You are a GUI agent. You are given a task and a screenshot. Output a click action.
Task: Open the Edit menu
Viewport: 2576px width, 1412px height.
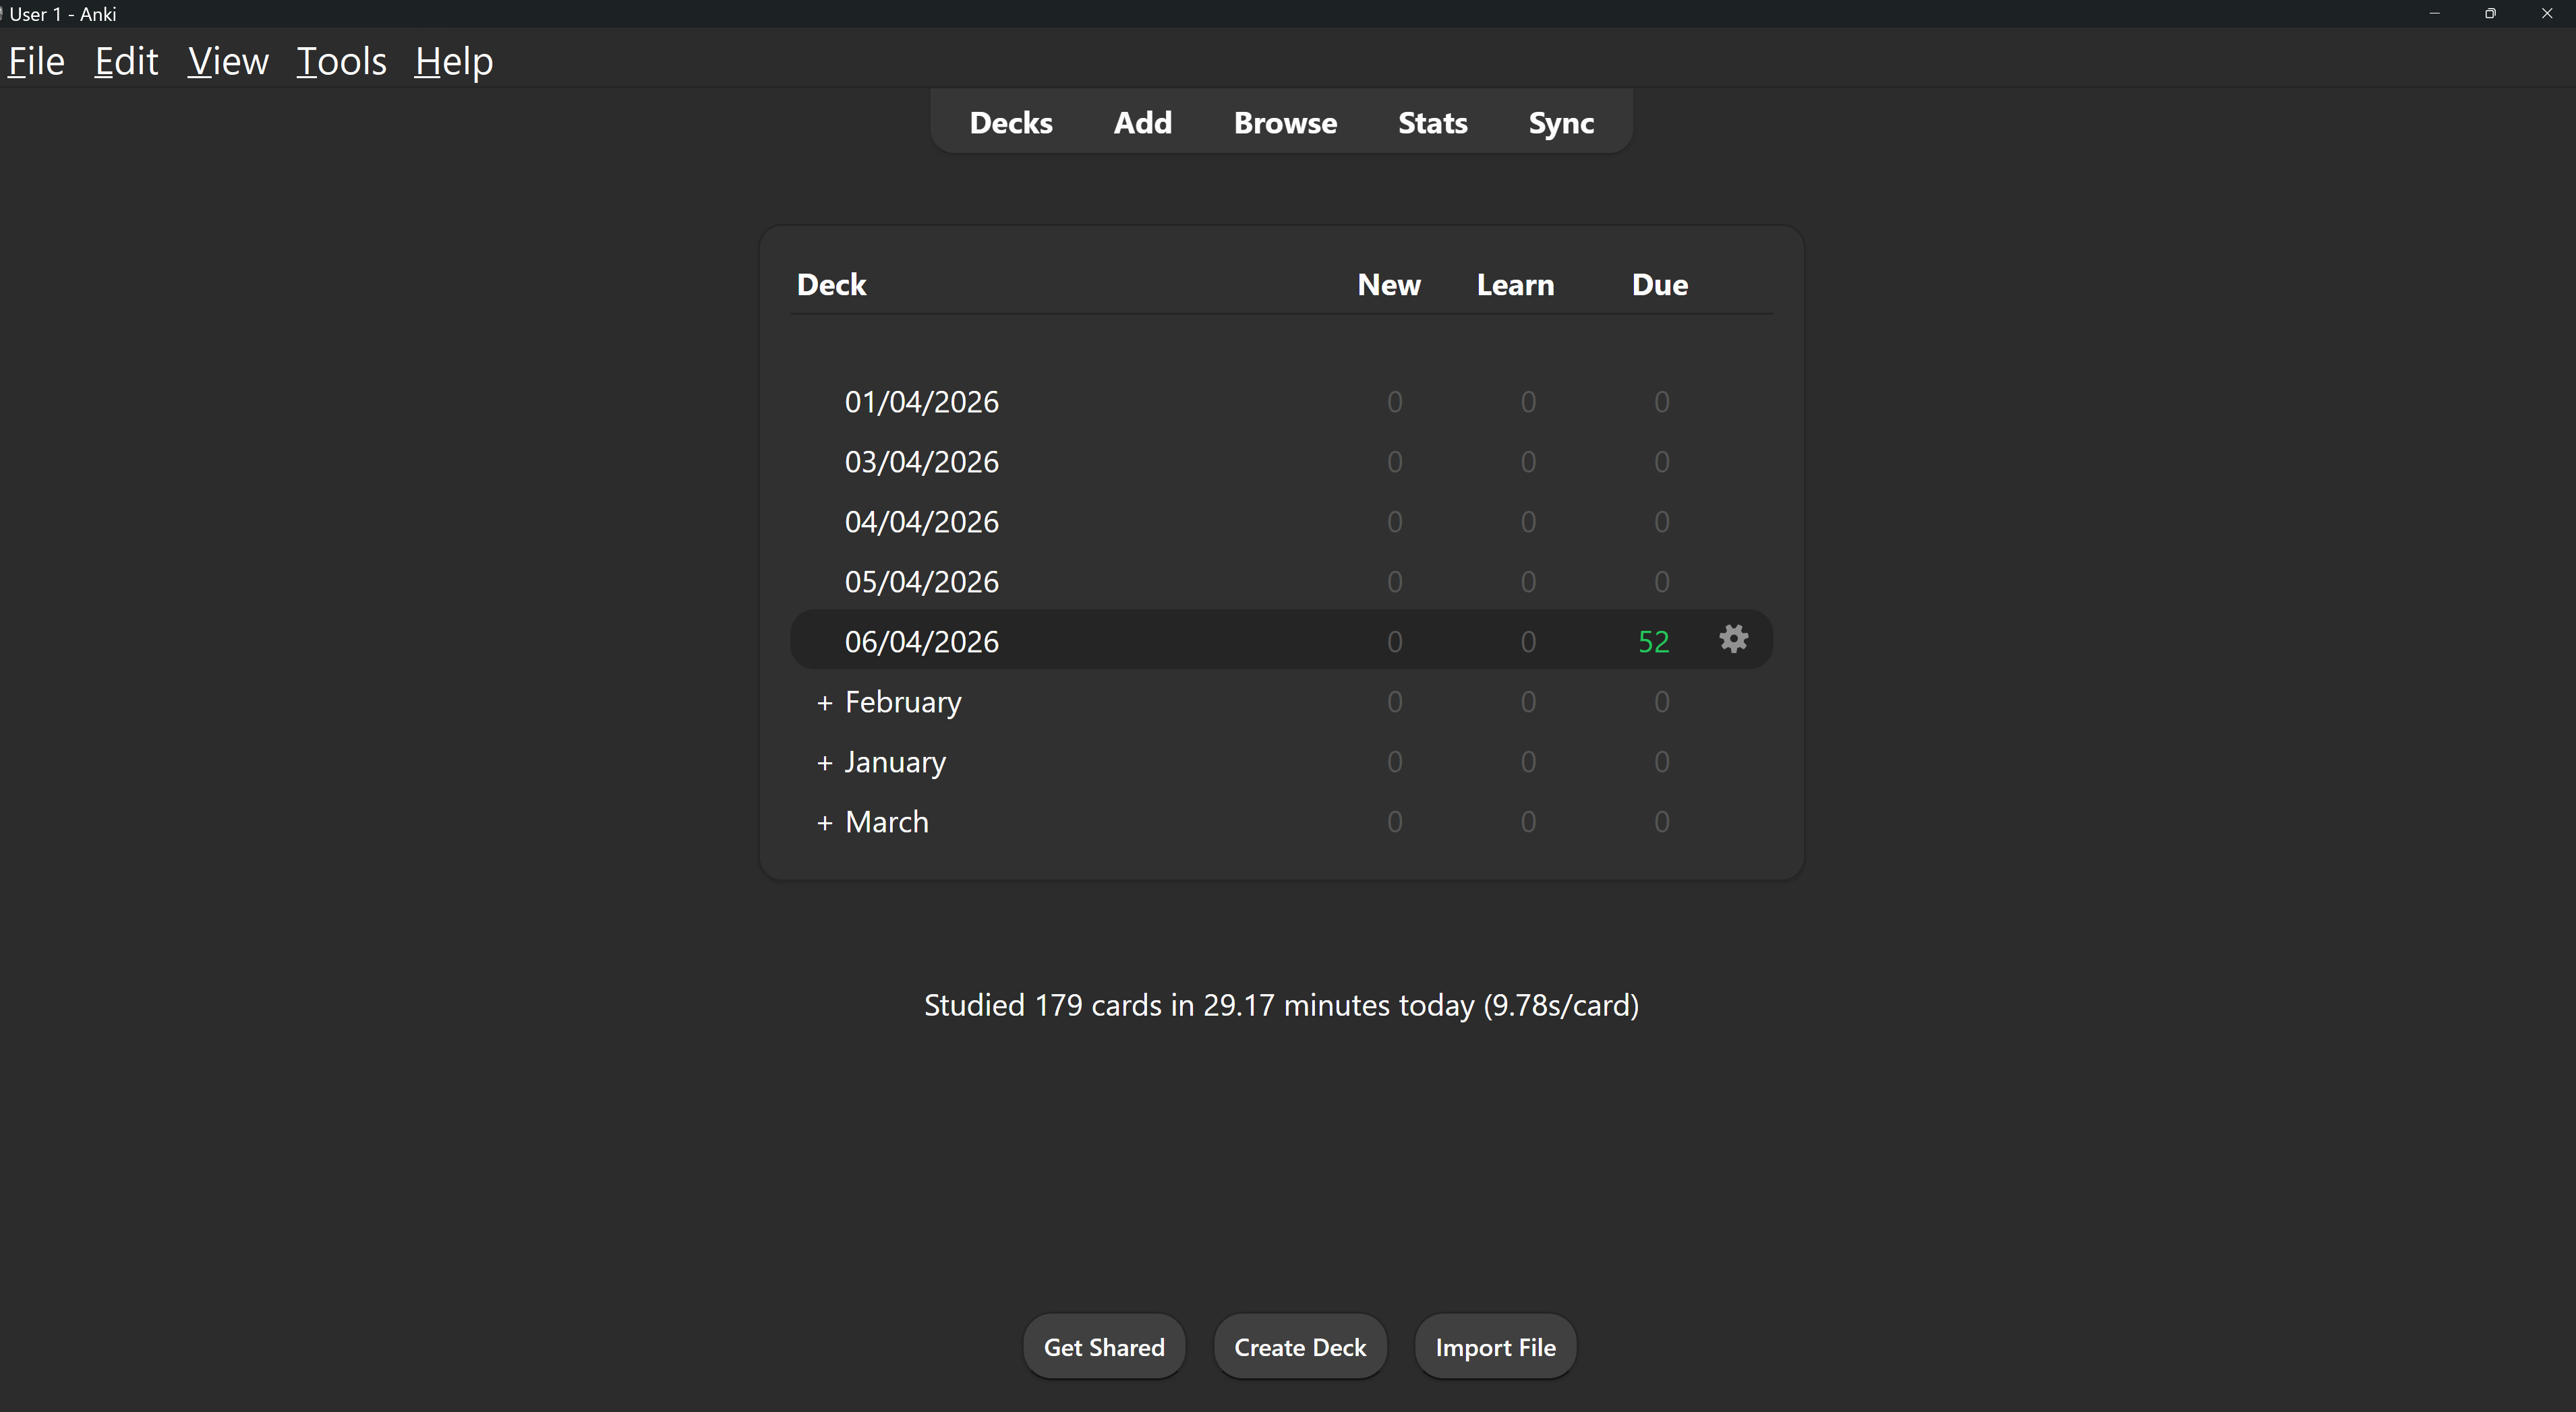pyautogui.click(x=126, y=62)
